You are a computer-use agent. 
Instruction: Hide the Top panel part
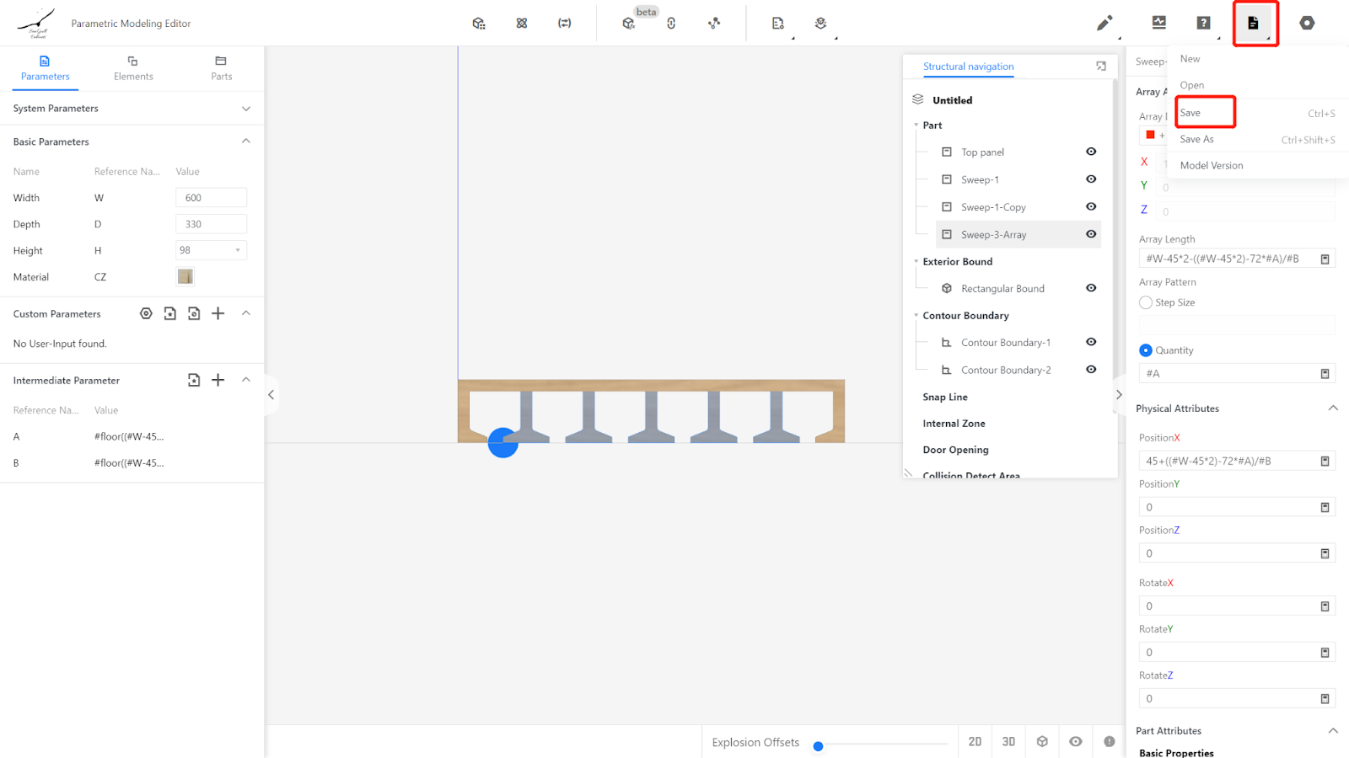pos(1091,152)
